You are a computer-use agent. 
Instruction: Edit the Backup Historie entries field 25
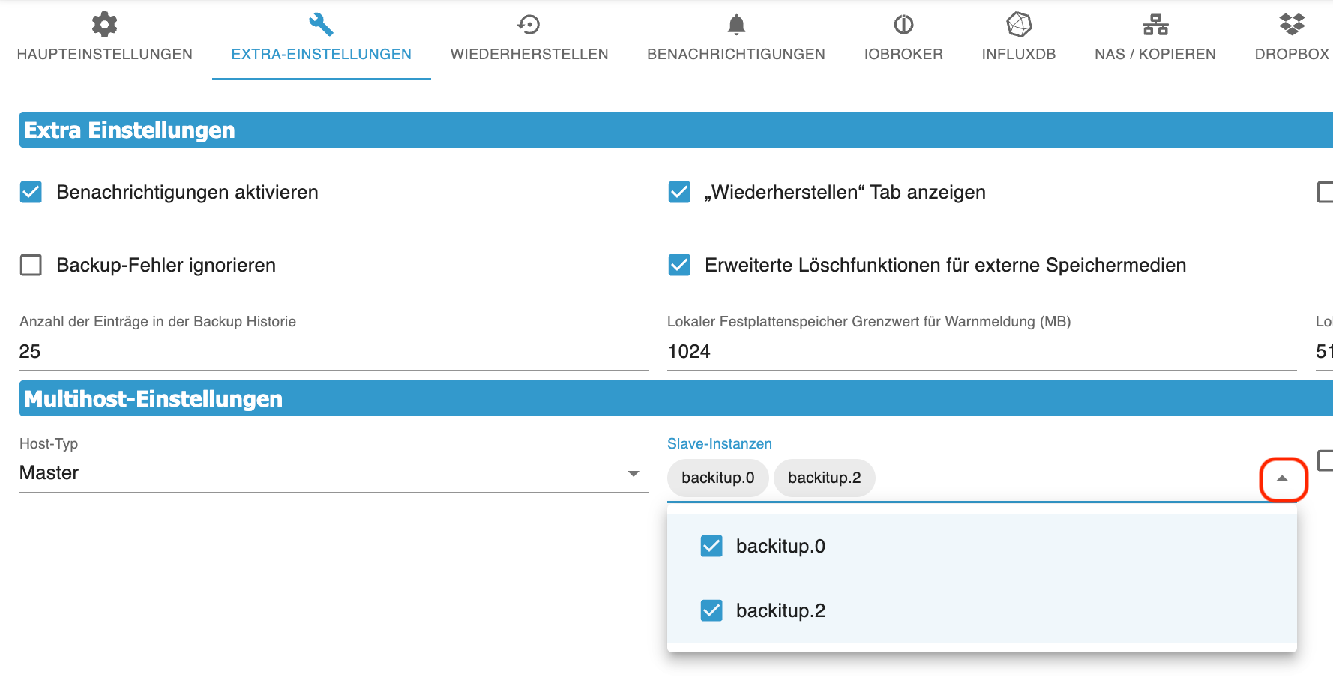click(334, 351)
